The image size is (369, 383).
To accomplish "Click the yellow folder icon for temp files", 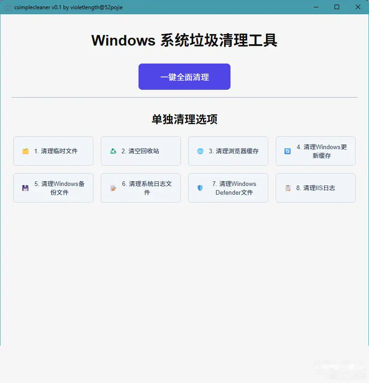I will [x=25, y=151].
